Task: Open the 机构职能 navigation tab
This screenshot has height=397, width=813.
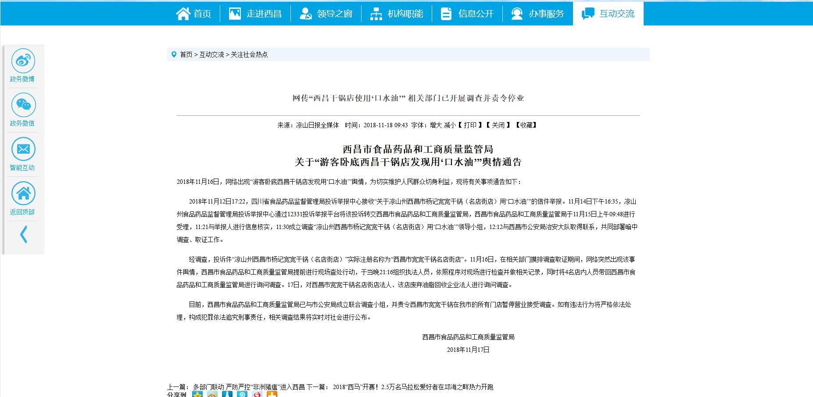Action: point(397,14)
